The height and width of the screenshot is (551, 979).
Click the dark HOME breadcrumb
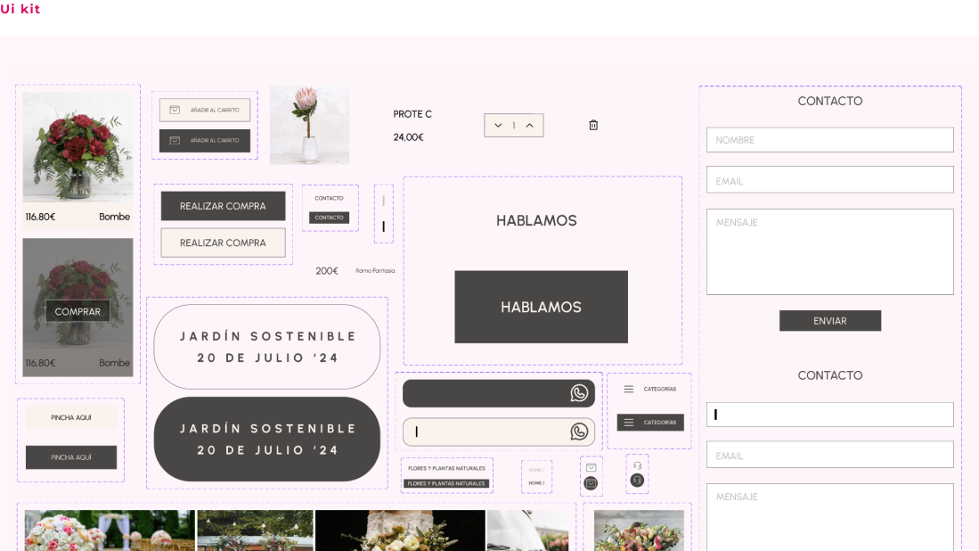(x=536, y=483)
